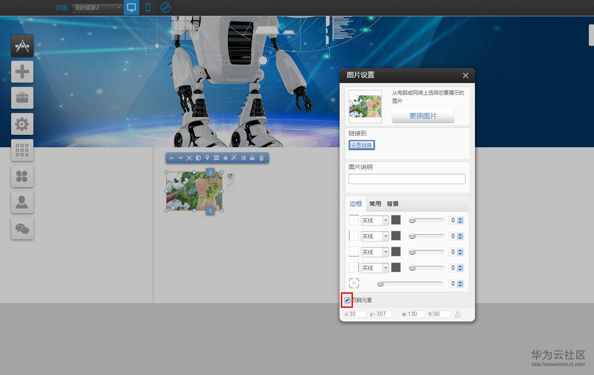The height and width of the screenshot is (375, 594).
Task: Click the left border width slider
Action: pos(427,236)
